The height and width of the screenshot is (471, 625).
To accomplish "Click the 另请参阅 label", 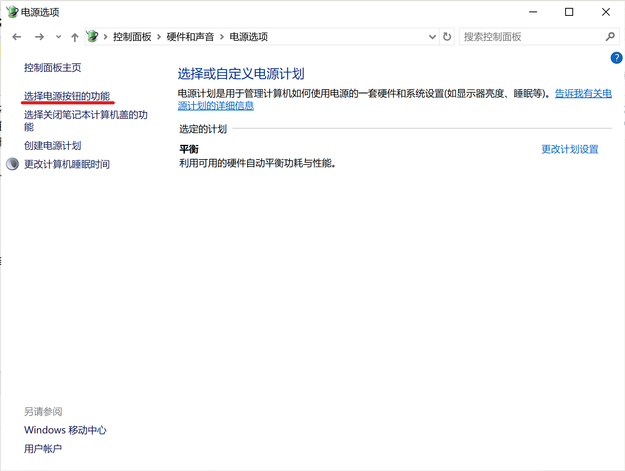I will [43, 412].
